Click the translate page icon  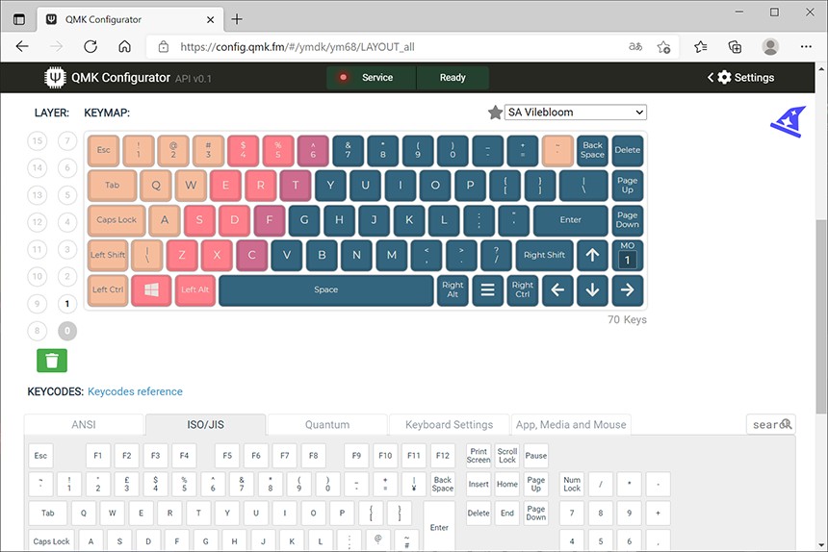click(x=635, y=47)
